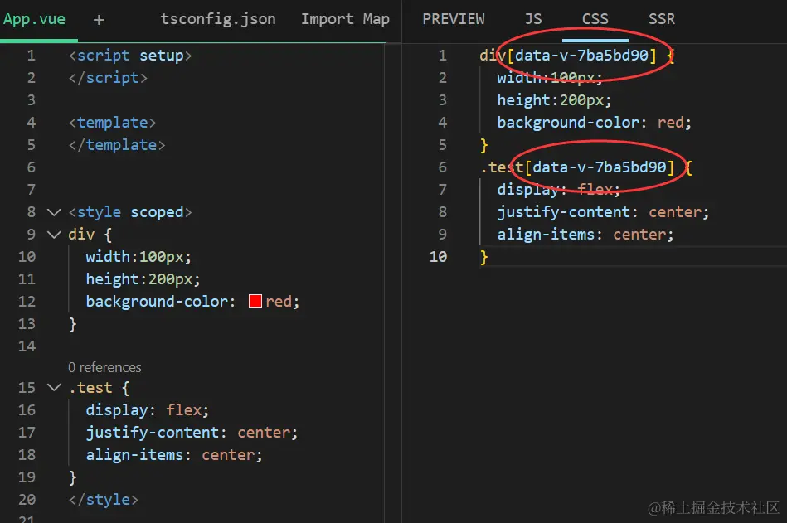Viewport: 787px width, 523px height.
Task: Click background-color: red in CSS output
Action: pyautogui.click(x=595, y=123)
